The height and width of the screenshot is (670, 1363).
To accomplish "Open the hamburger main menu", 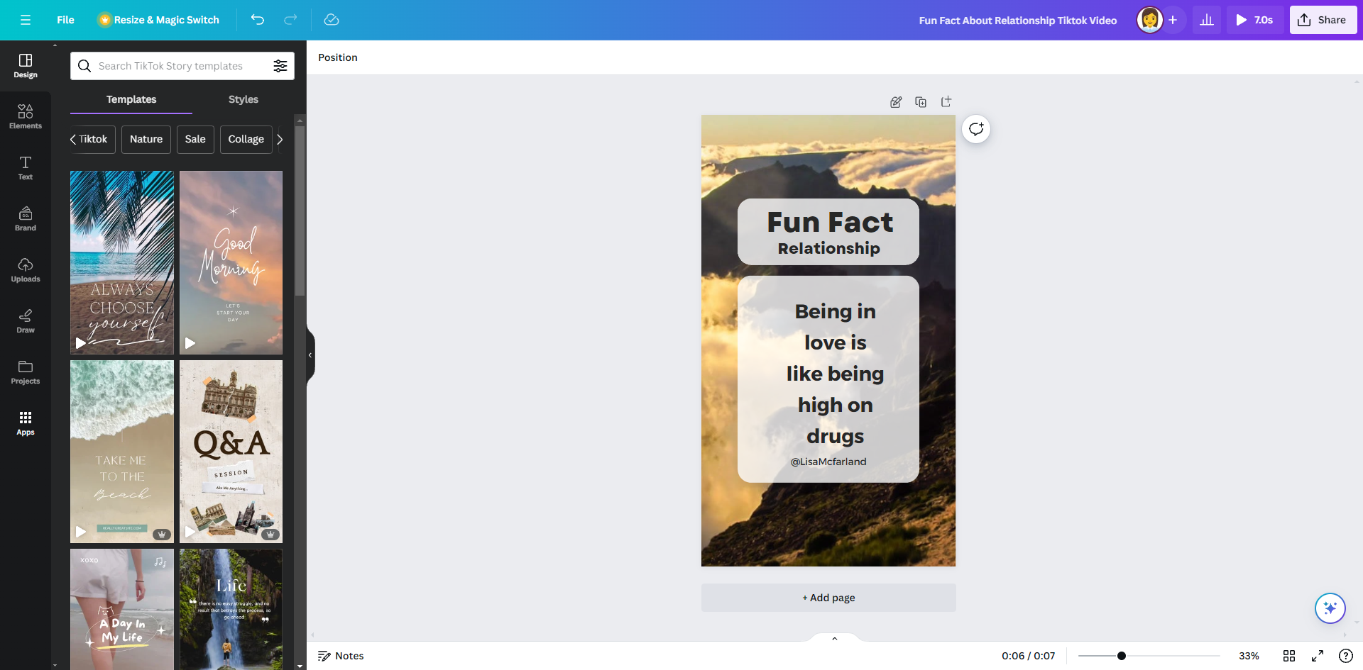I will [26, 20].
